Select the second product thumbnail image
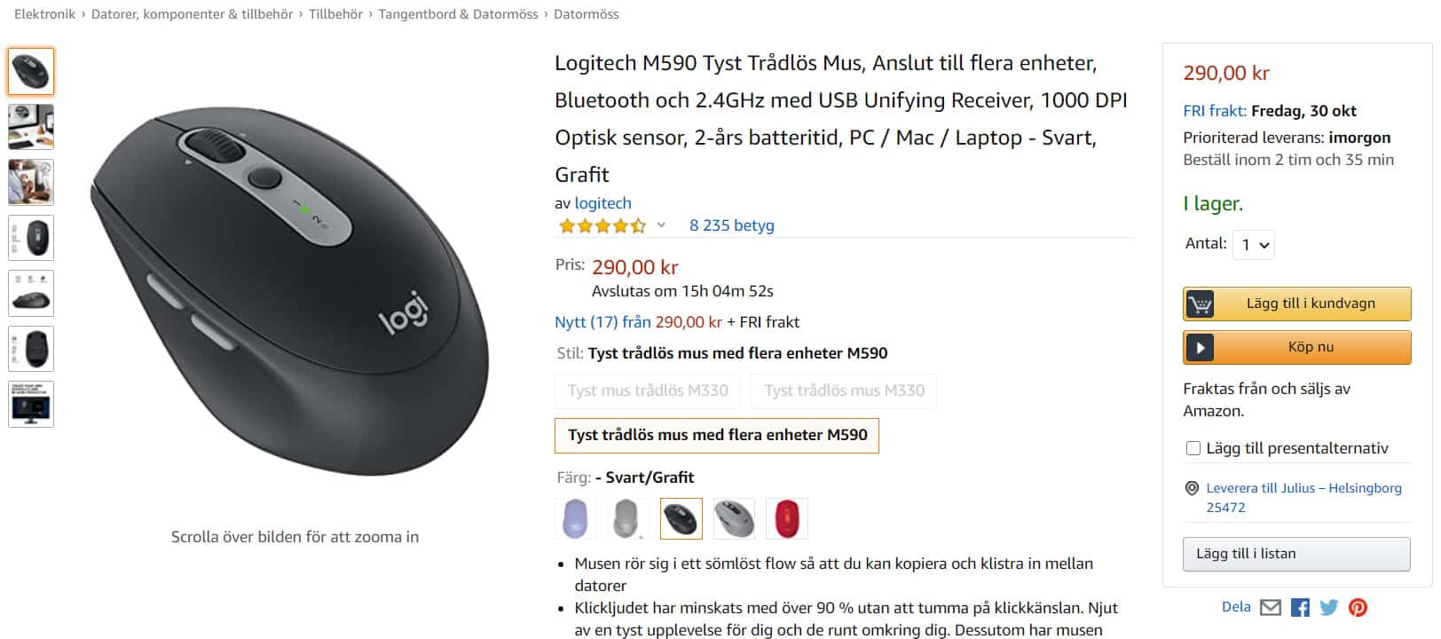Screen dimensions: 1441x639 31,127
